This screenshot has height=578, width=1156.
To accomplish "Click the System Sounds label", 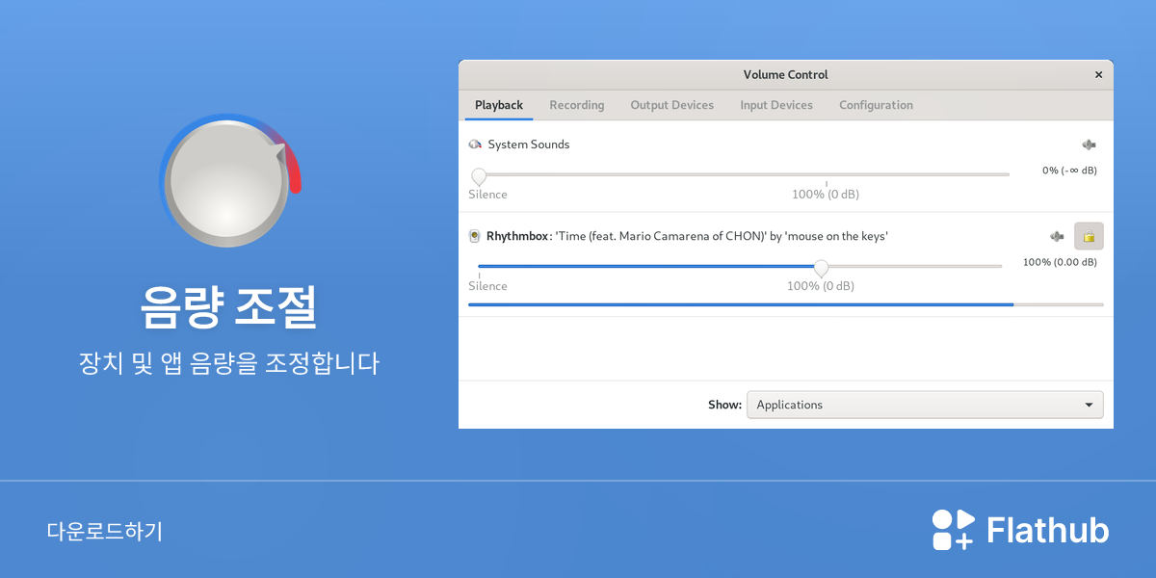I will pos(529,144).
